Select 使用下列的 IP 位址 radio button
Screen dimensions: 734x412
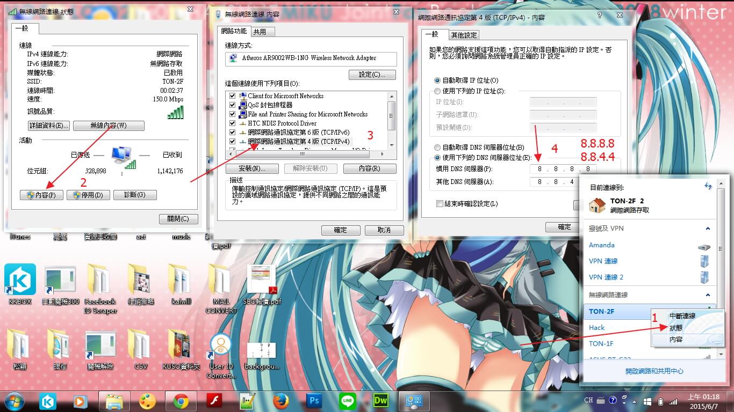coord(437,91)
